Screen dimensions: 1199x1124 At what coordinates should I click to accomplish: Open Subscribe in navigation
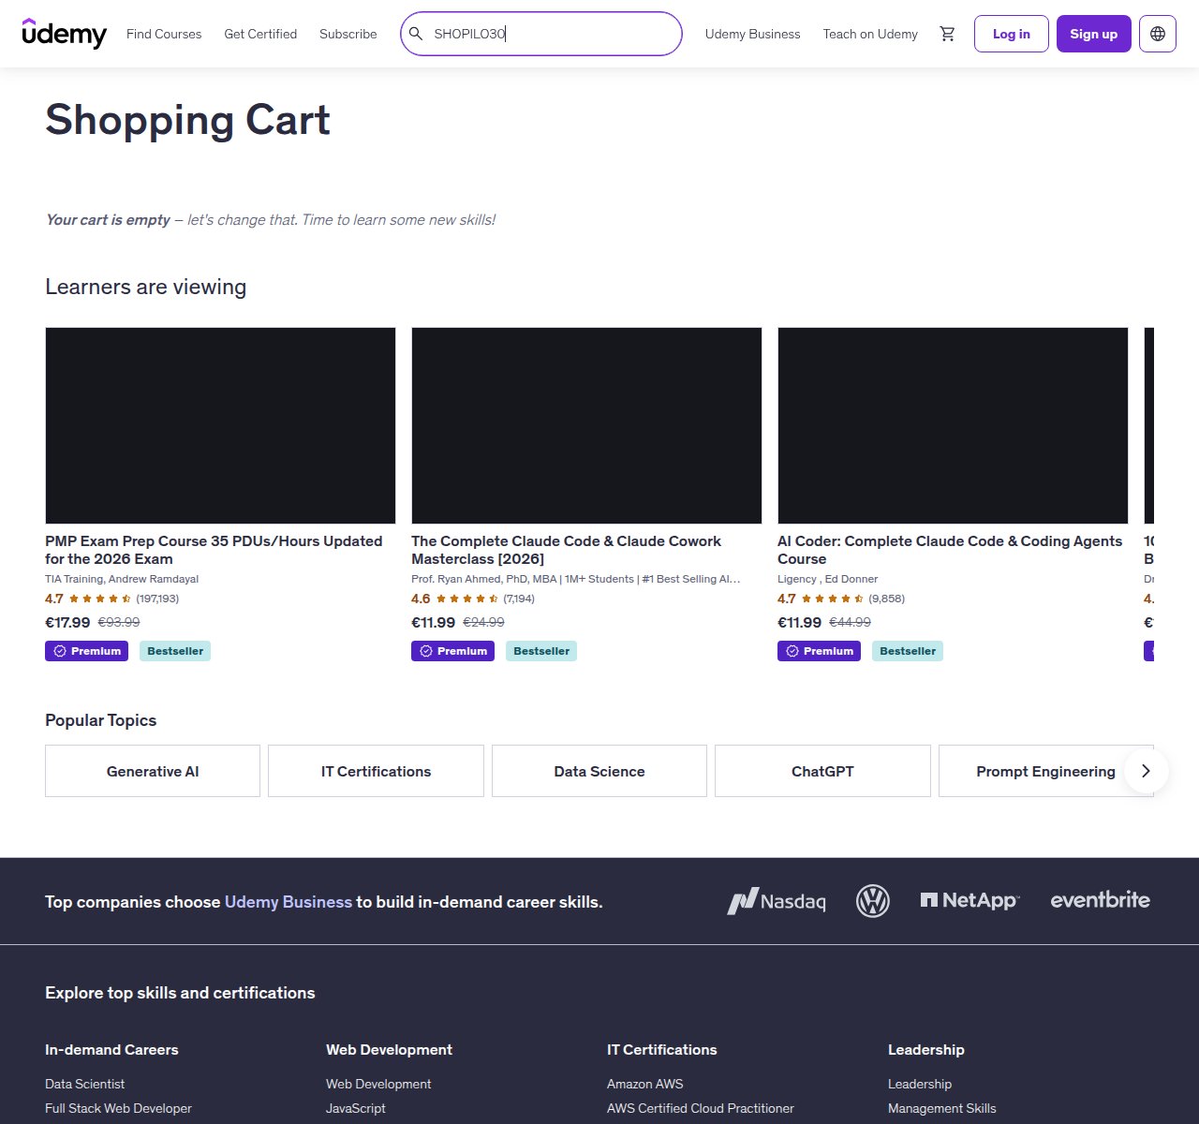pos(348,34)
